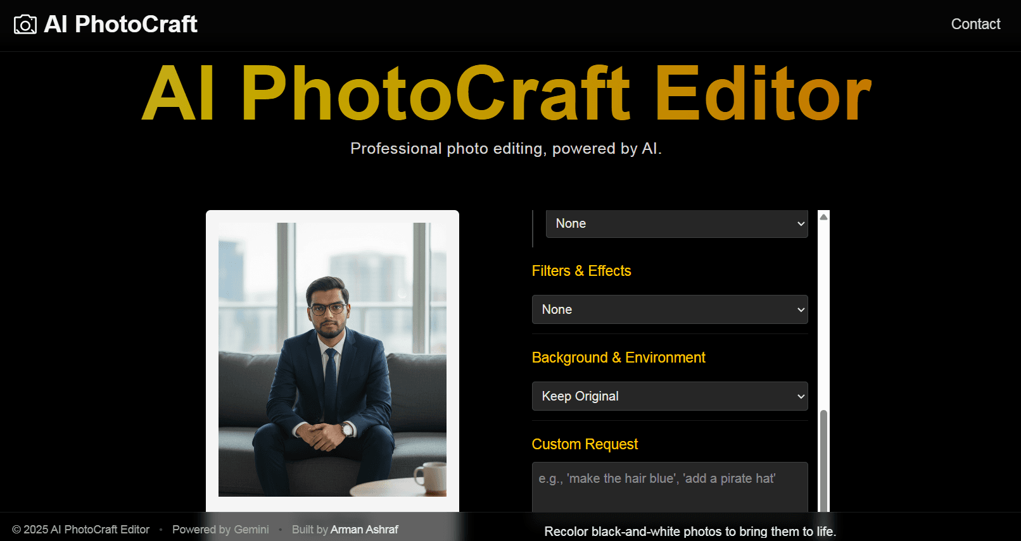Click the AI PhotoCraft brand name

point(120,25)
